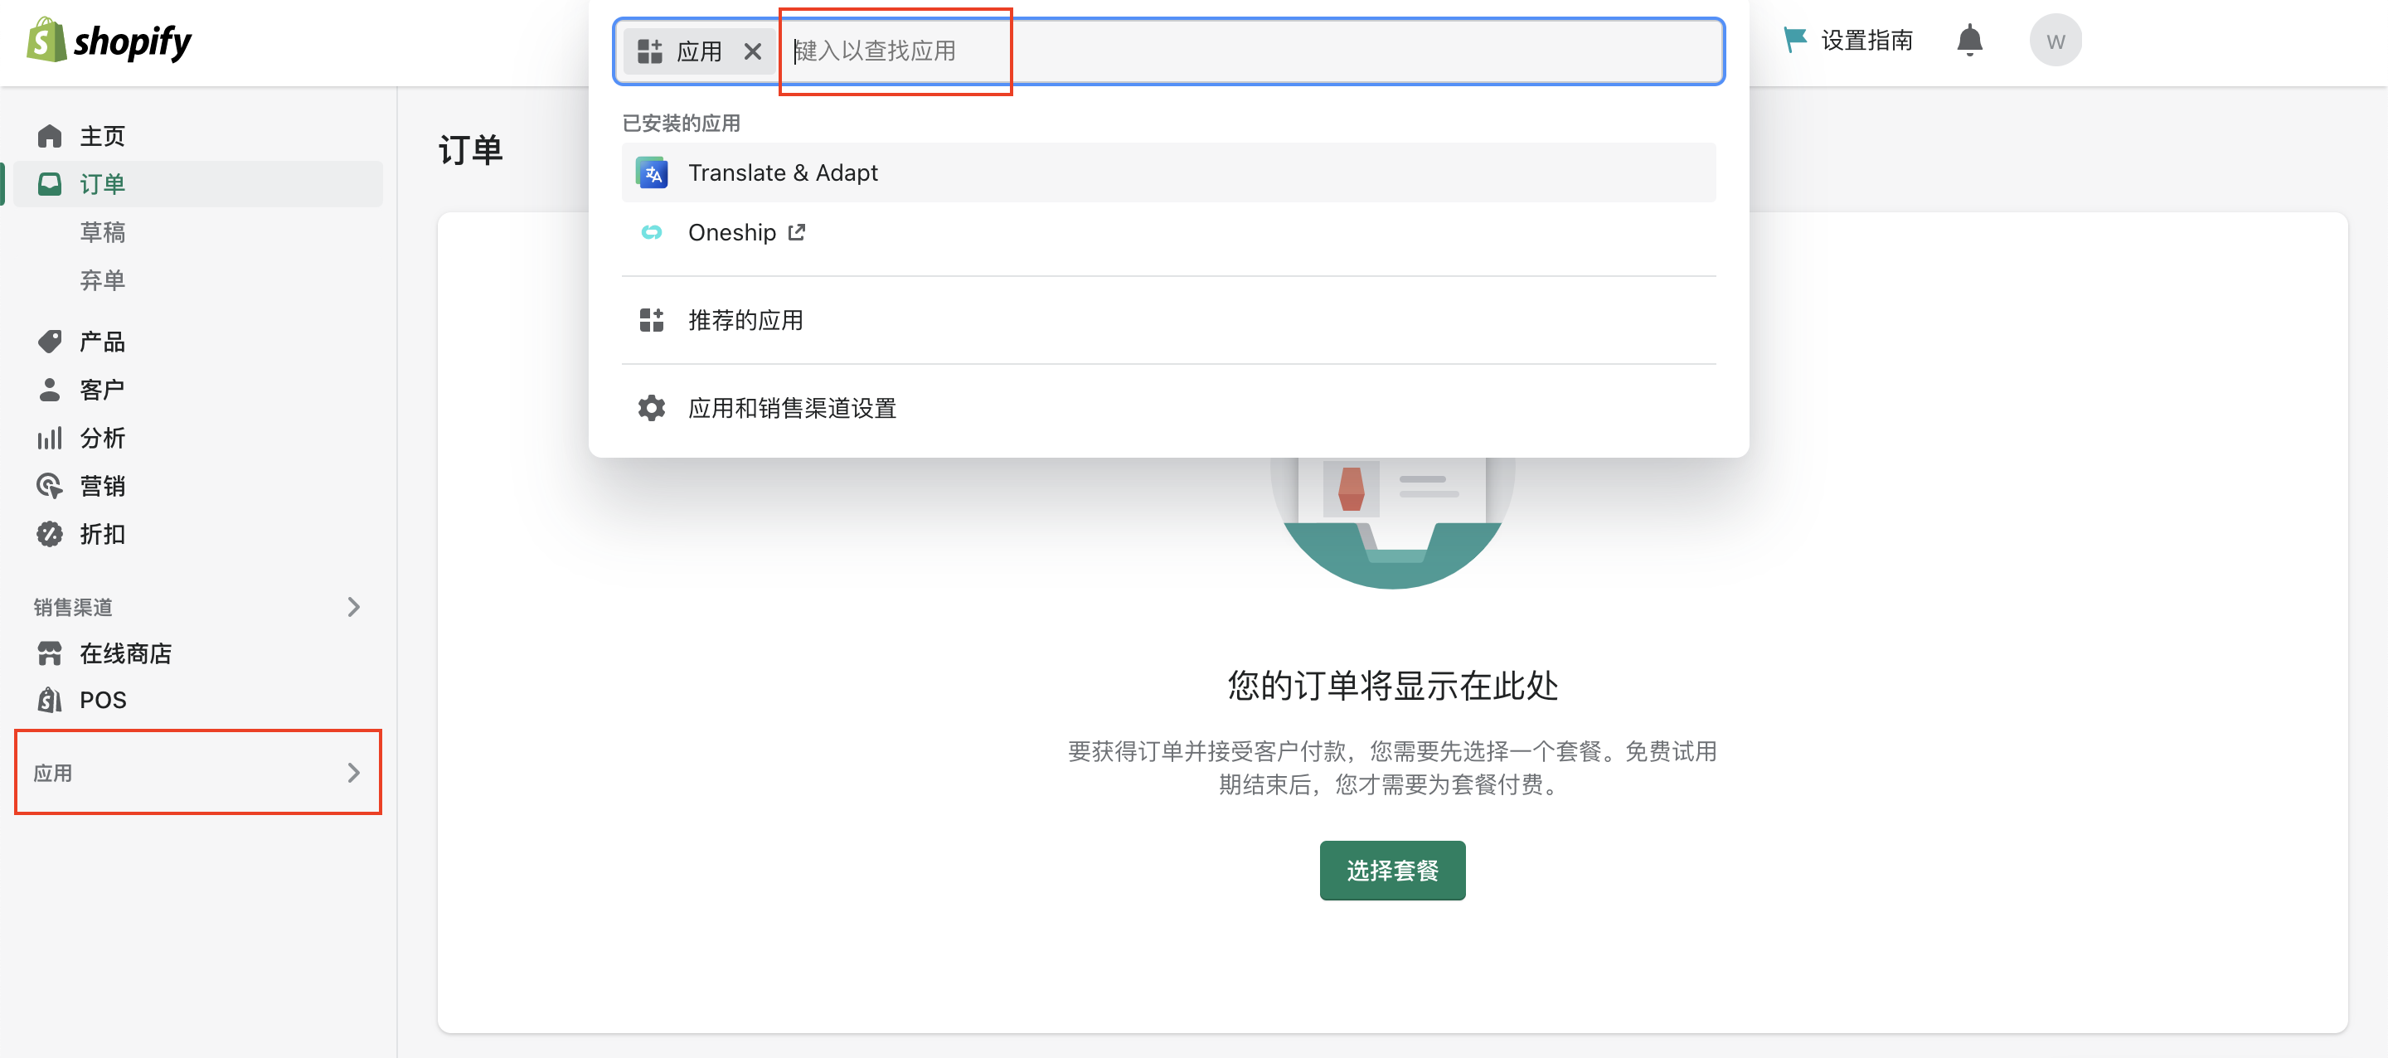Click the empty-state orders illustration
2388x1058 pixels.
[1392, 523]
